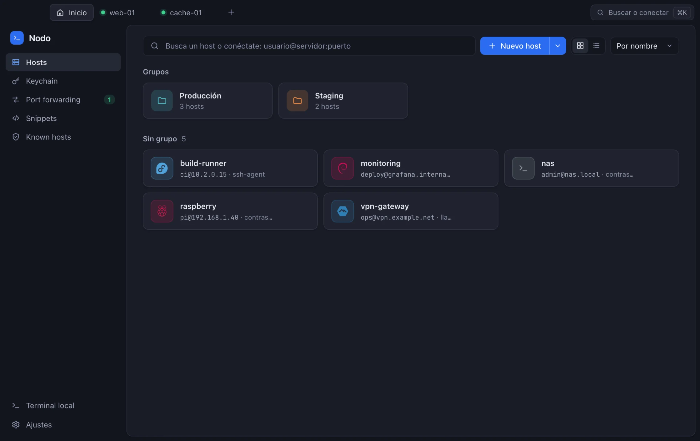Click the Grupos heading
Image resolution: width=700 pixels, height=441 pixels.
[x=156, y=72]
